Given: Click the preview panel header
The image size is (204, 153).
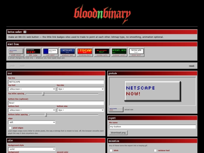Looking at the screenshot, I should tap(152, 73).
